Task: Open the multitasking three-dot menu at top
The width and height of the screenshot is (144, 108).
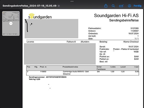Action: (72, 1)
